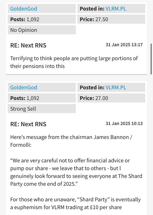153x215 pixels.
Task: Click the Price 27.00 field
Action: click(111, 98)
